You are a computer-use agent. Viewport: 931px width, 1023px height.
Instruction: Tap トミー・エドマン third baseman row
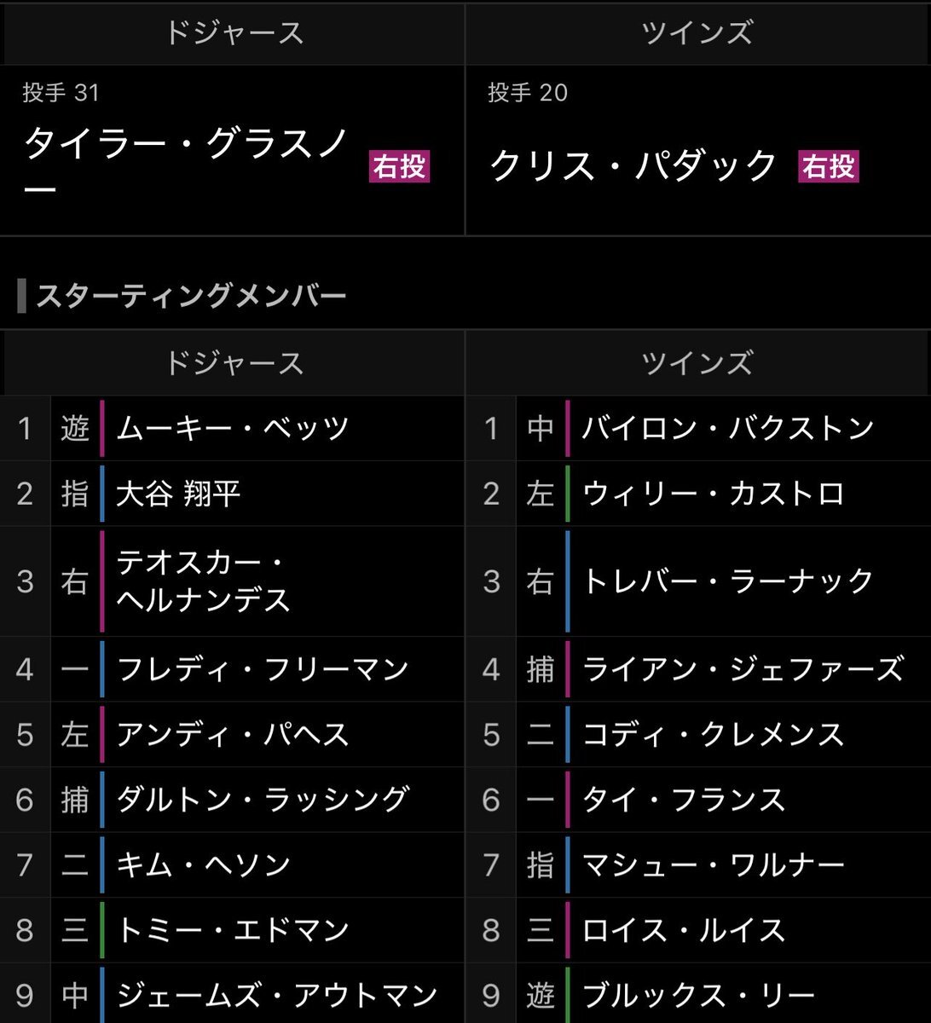point(232,930)
